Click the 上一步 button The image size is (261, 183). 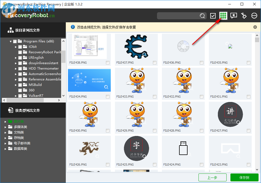point(212,177)
